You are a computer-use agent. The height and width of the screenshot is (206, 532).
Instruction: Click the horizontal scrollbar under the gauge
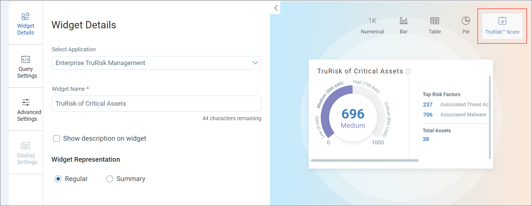pyautogui.click(x=365, y=161)
